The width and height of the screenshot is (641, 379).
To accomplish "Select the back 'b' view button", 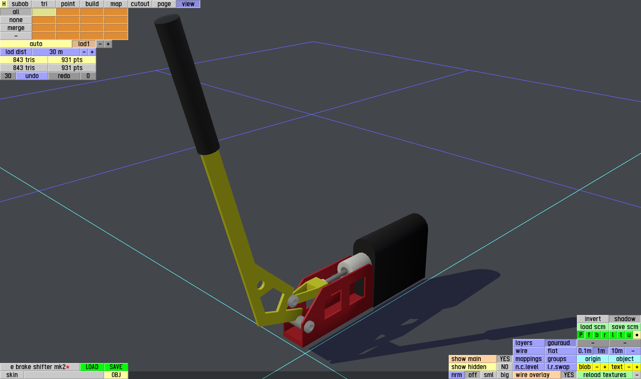I will (x=597, y=335).
